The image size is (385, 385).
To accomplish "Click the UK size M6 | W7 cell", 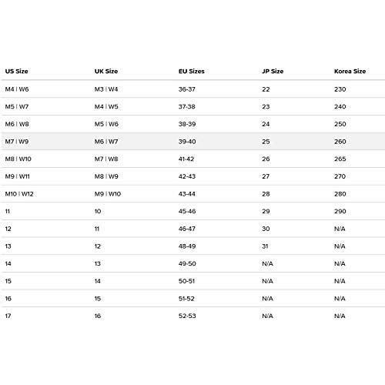I will click(x=106, y=142).
